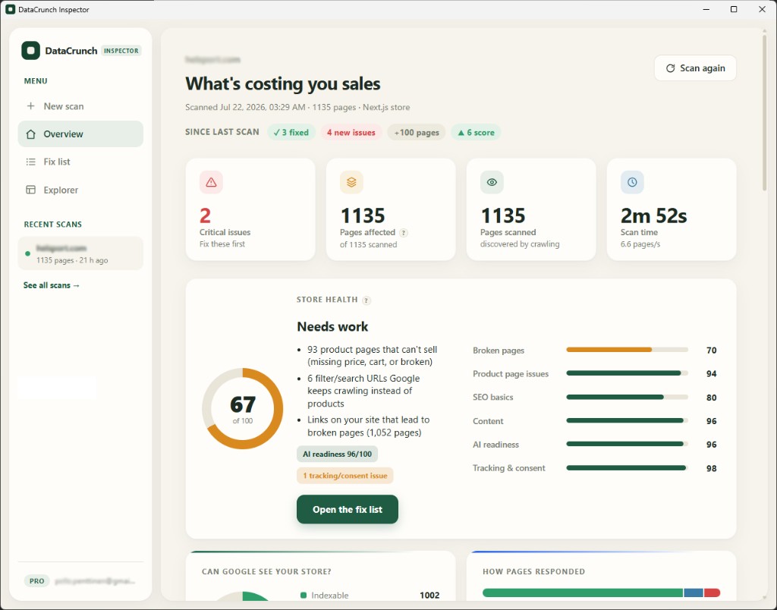The image size is (777, 610).
Task: Click the refresh icon in Scan again
Action: 670,68
